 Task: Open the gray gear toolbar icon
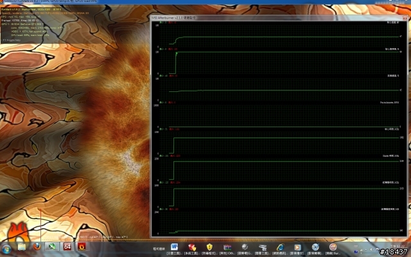pos(245,247)
